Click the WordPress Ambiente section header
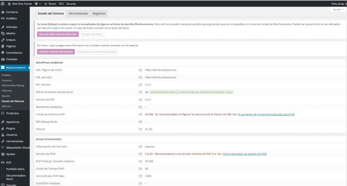 coord(49,63)
